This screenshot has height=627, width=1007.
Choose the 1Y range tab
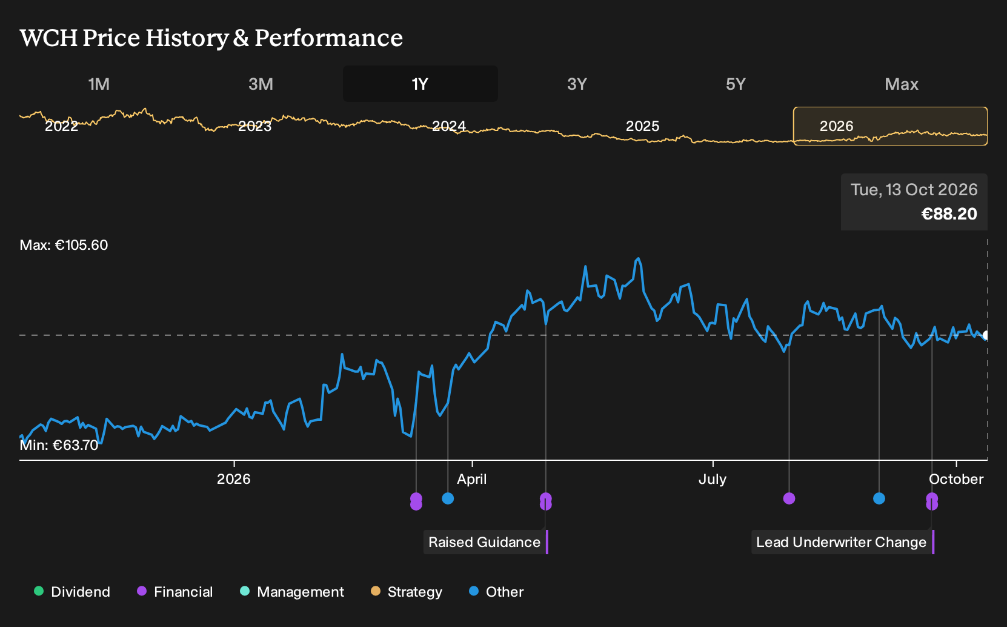pyautogui.click(x=420, y=84)
